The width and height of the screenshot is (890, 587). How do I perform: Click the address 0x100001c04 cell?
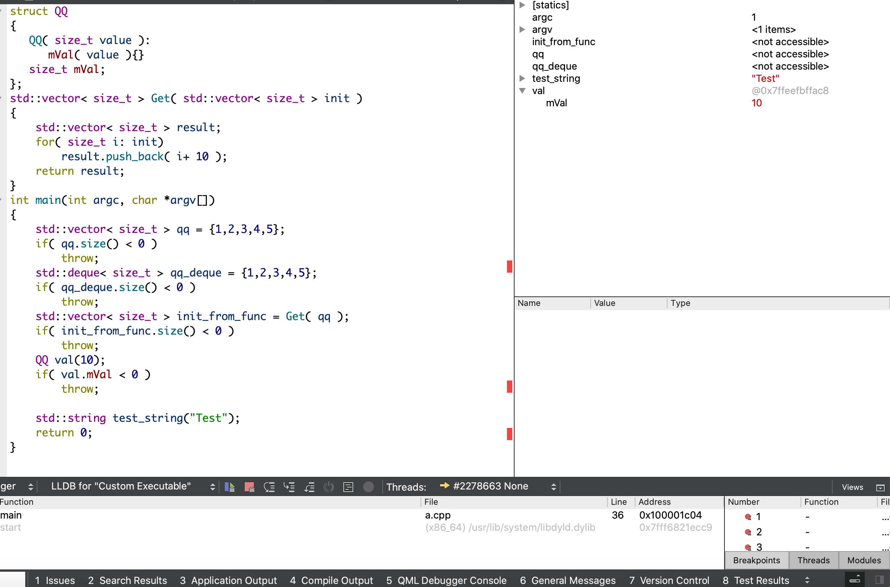click(x=671, y=515)
